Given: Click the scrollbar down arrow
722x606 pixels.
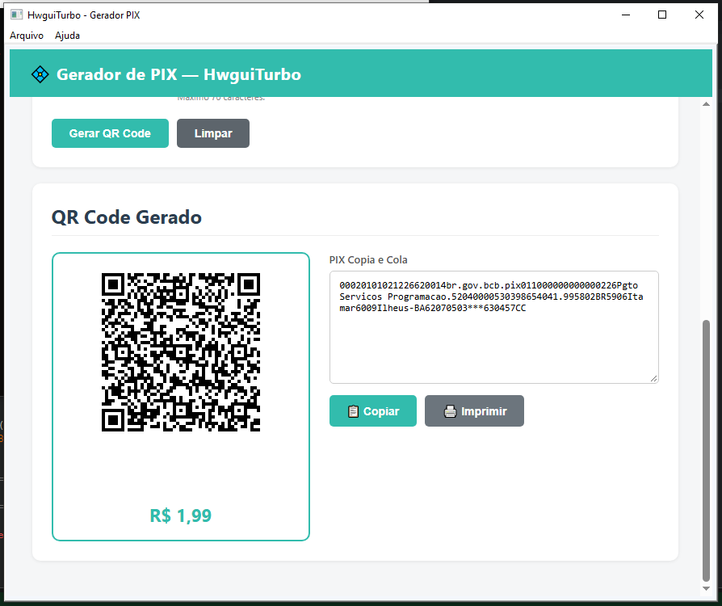Looking at the screenshot, I should (x=706, y=588).
